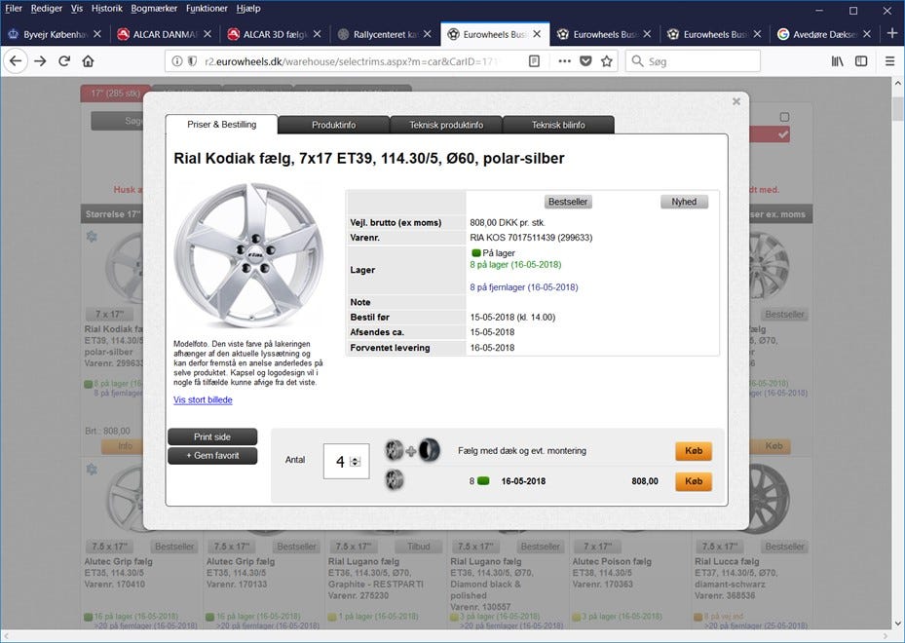Open the Funktioner menu
The width and height of the screenshot is (905, 643).
pyautogui.click(x=207, y=8)
